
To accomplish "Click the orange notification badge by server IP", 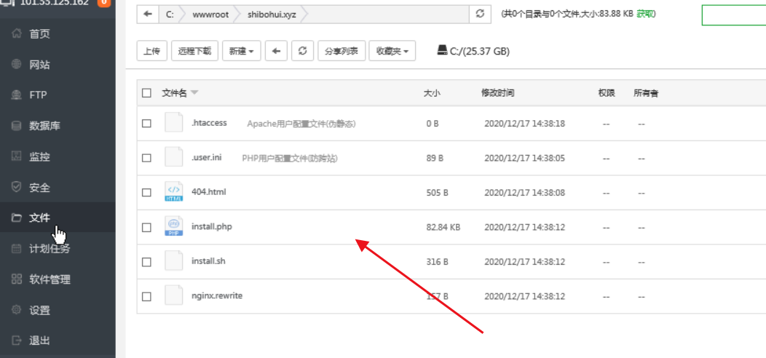I will pyautogui.click(x=103, y=3).
